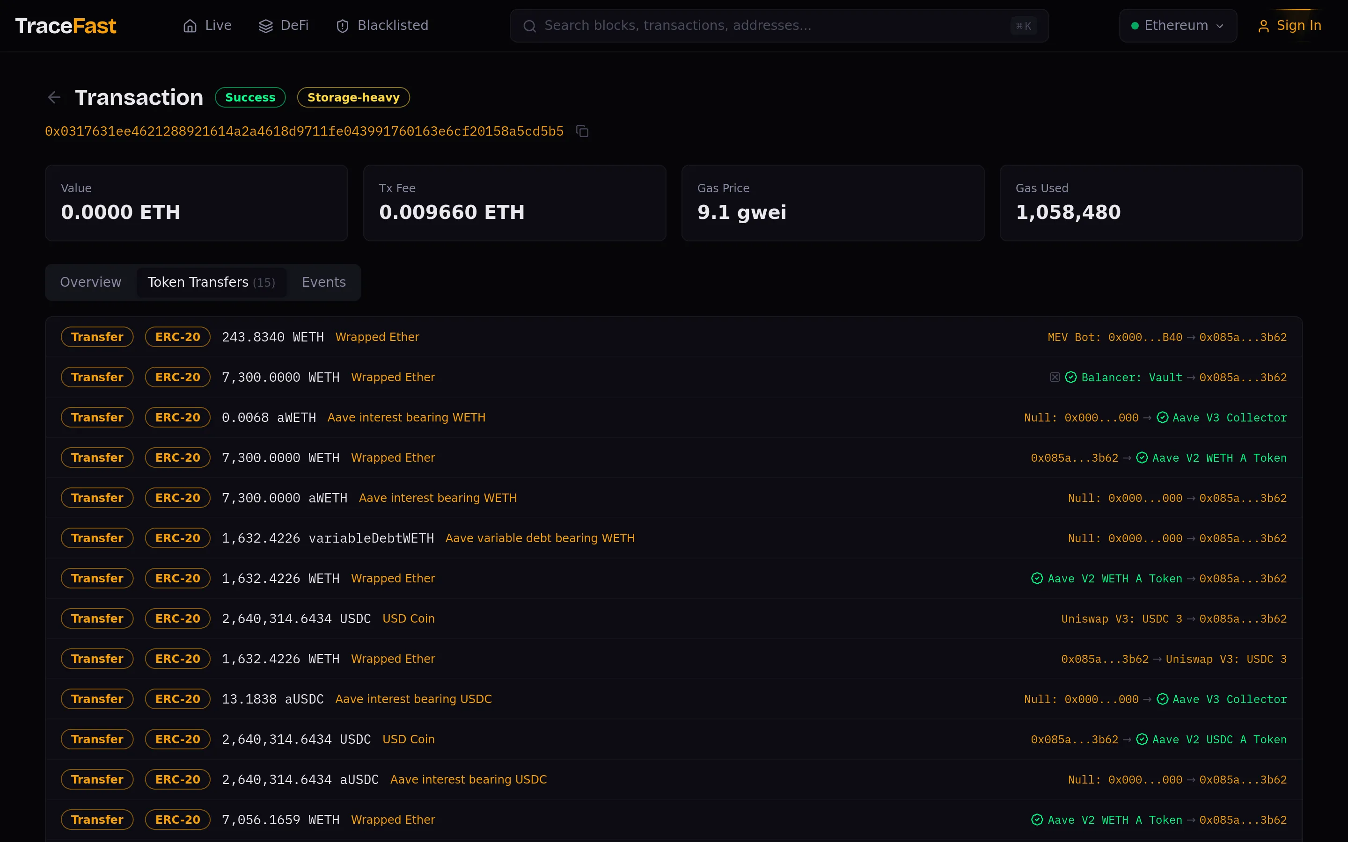Screen dimensions: 1348x842
Task: Click the Uniswap V3: USDC 3 sender link
Action: [x=1121, y=619]
